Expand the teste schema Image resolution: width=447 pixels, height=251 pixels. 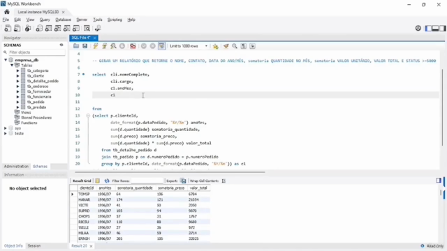pyautogui.click(x=6, y=133)
